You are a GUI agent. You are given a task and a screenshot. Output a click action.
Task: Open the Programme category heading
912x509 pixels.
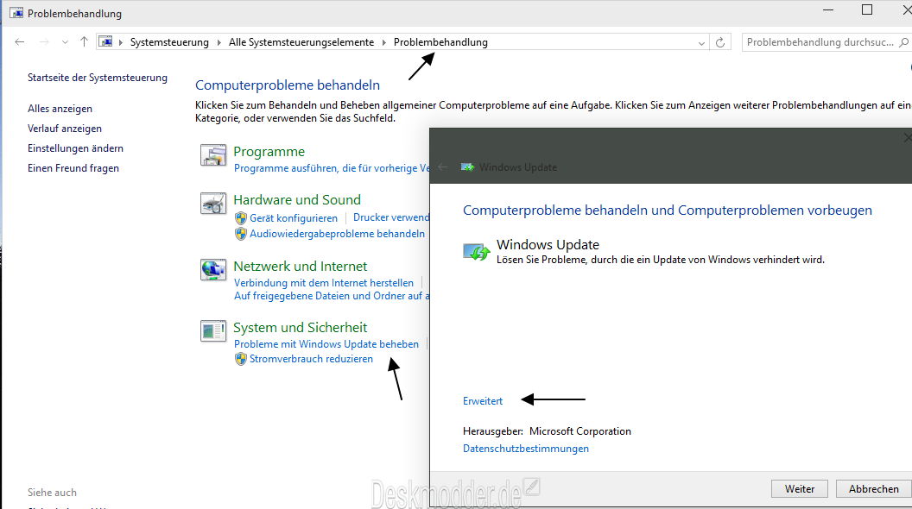tap(269, 152)
